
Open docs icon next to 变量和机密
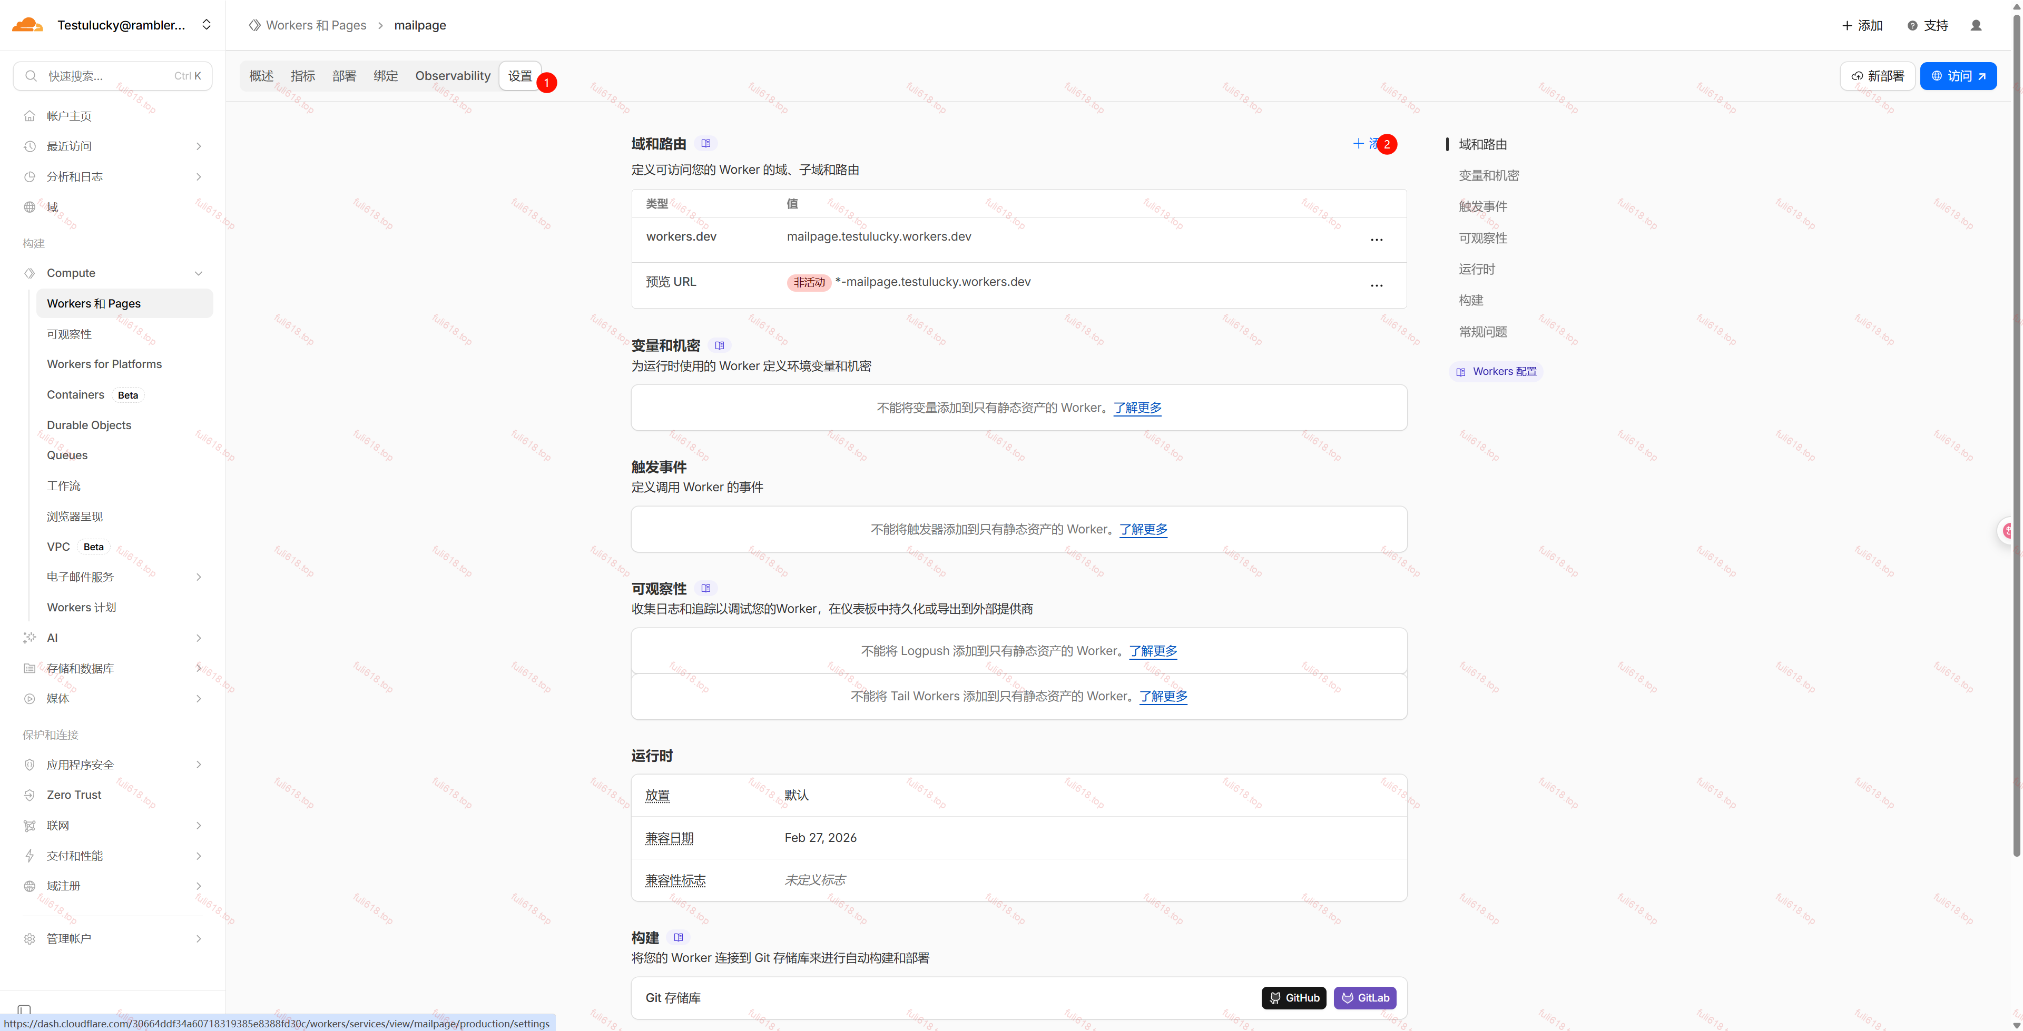pos(719,345)
